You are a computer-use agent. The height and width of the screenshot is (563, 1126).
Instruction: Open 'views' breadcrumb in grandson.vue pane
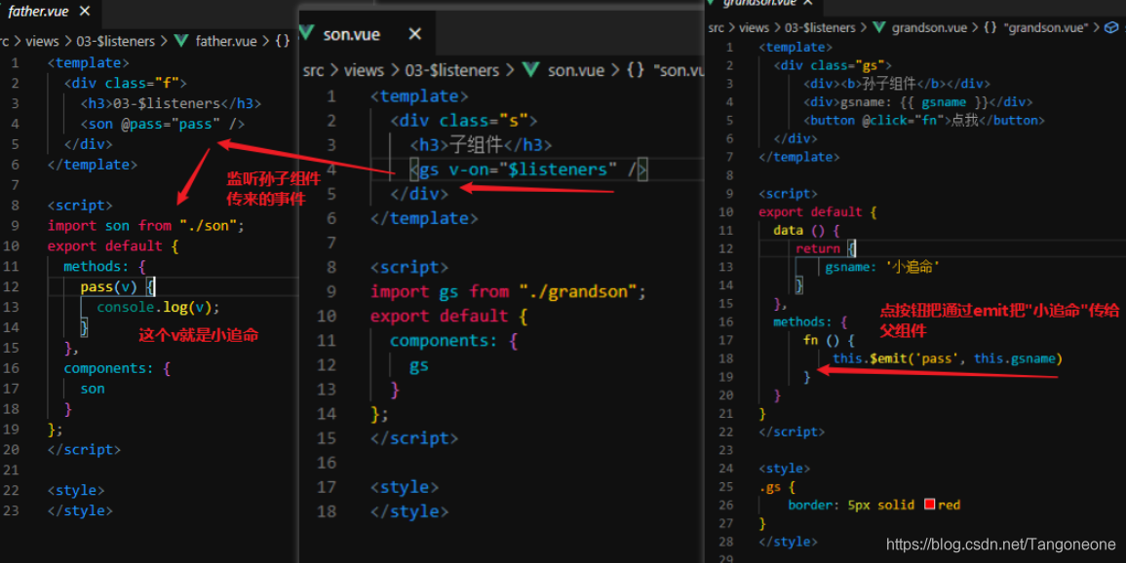click(x=754, y=28)
